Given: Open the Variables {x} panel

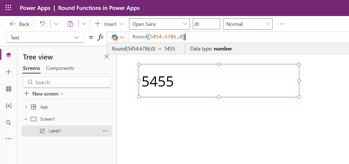Looking at the screenshot, I should point(8,106).
